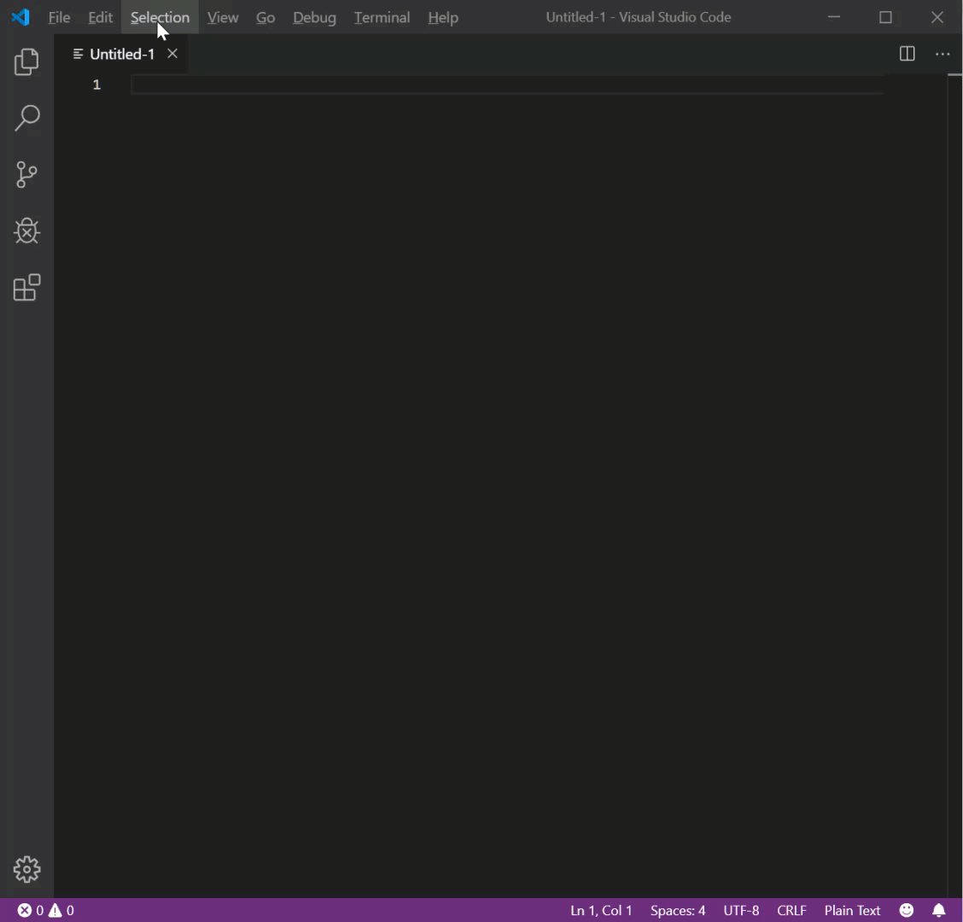Open the feedback smiley in status bar
Viewport: 963px width, 922px height.
point(906,910)
